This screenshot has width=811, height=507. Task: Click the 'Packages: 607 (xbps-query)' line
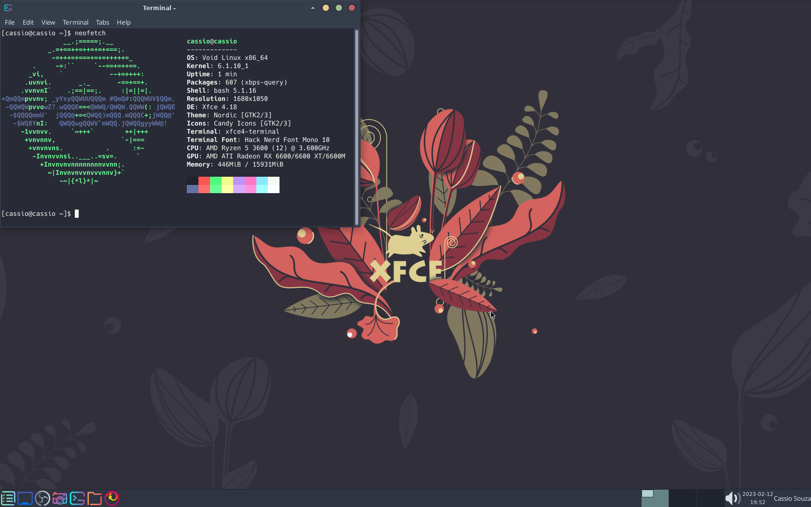click(237, 83)
